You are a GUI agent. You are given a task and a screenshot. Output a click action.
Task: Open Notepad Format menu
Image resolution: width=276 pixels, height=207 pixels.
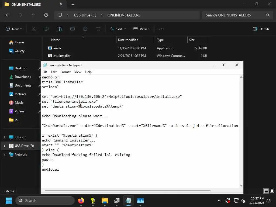coord(65,72)
